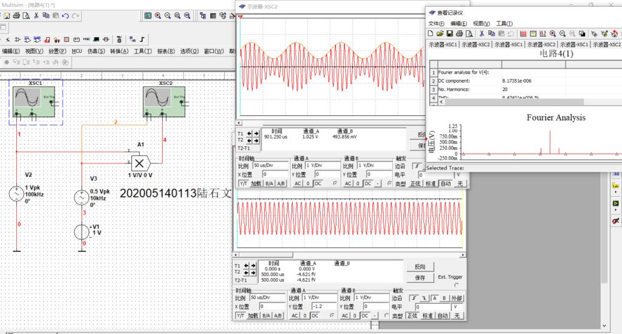Click 保存 button on lower oscilloscope

click(420, 278)
